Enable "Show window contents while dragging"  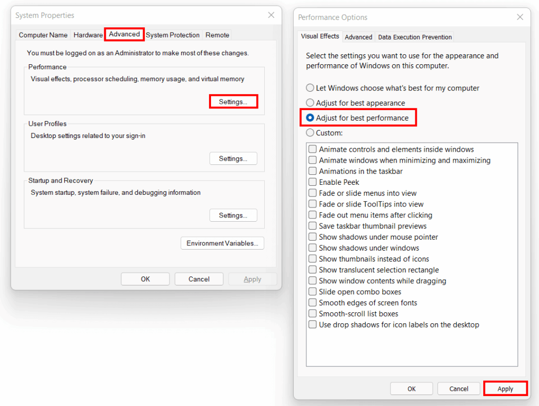(x=312, y=281)
